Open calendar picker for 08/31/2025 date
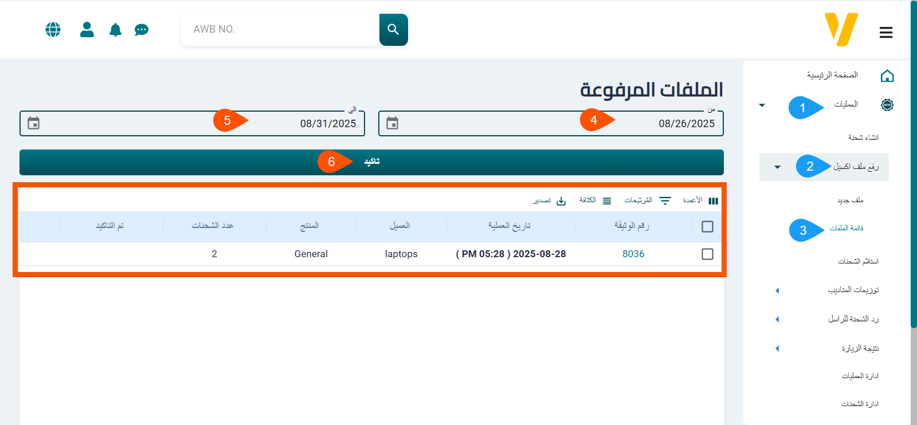 (34, 123)
